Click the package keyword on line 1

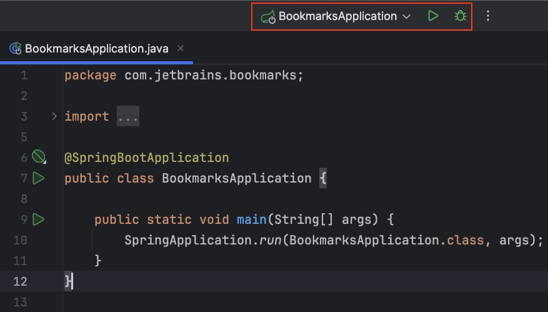91,76
